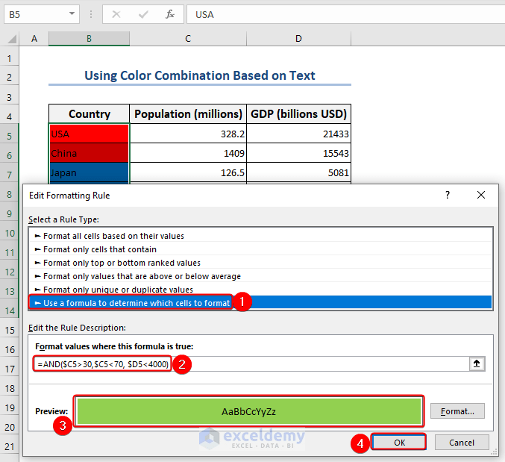Confirm the rule with OK
Viewport: 505px width, 462px height.
[x=399, y=443]
